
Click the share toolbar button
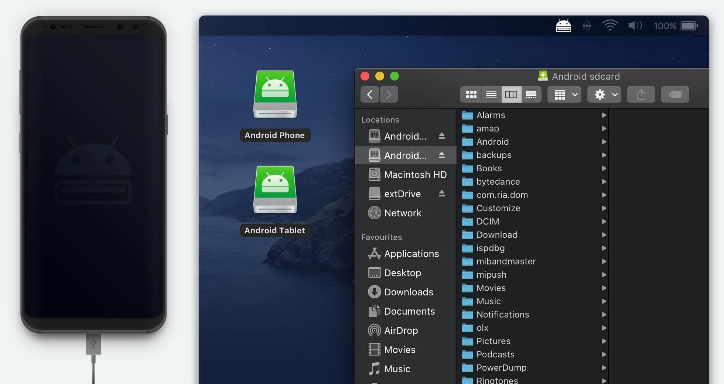[x=641, y=95]
